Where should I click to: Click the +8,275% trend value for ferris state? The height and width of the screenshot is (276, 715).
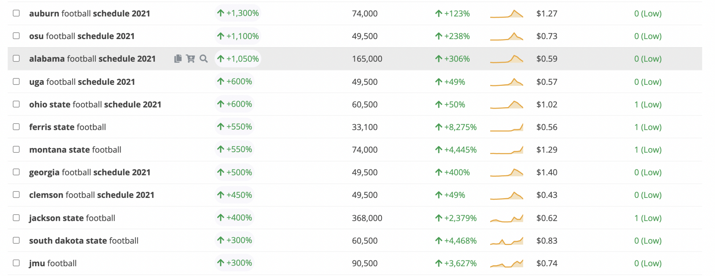(456, 127)
